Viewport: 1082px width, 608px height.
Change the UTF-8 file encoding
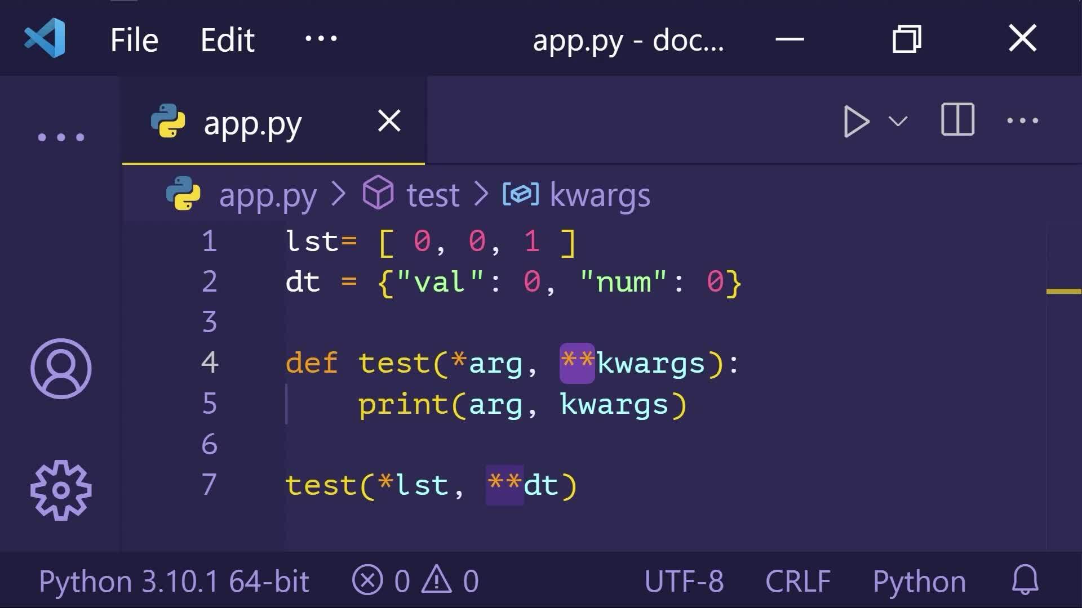(684, 581)
